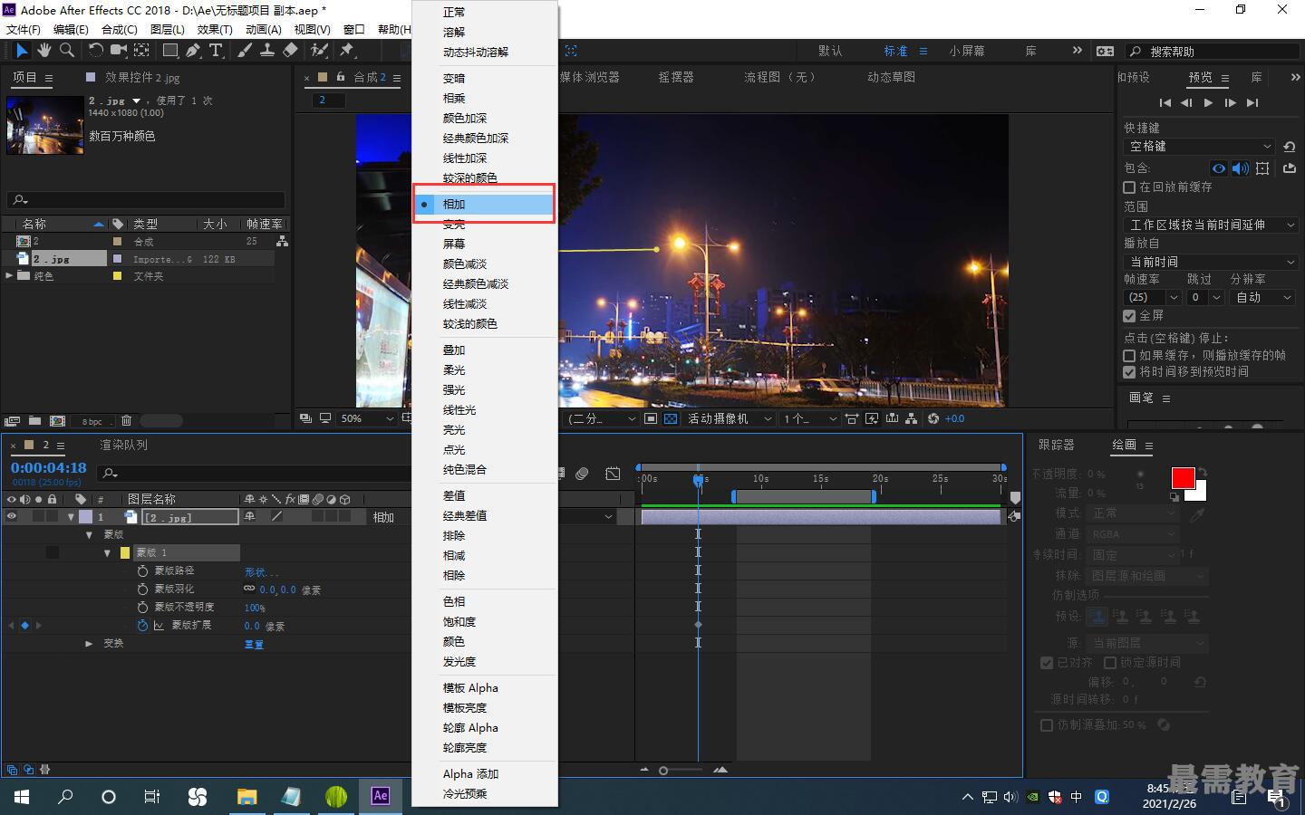Image resolution: width=1305 pixels, height=815 pixels.
Task: Toggle 如果缓存，则播放缓存的帧 checkbox
Action: click(x=1129, y=356)
